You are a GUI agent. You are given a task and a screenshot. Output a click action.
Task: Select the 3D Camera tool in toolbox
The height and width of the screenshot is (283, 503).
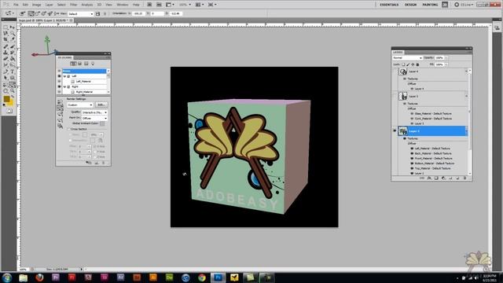(13, 84)
